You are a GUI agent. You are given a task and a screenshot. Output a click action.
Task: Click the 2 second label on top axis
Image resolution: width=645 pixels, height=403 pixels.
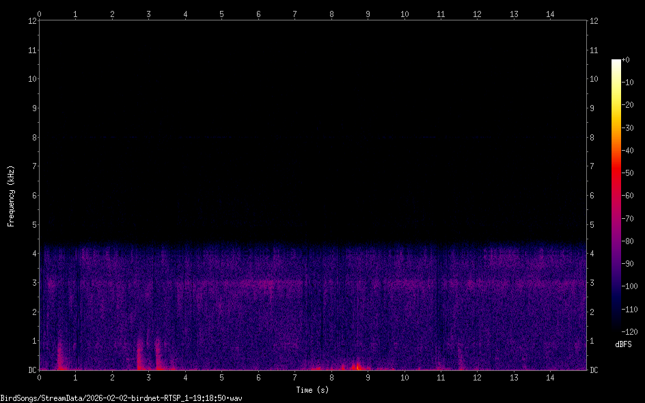click(x=112, y=14)
